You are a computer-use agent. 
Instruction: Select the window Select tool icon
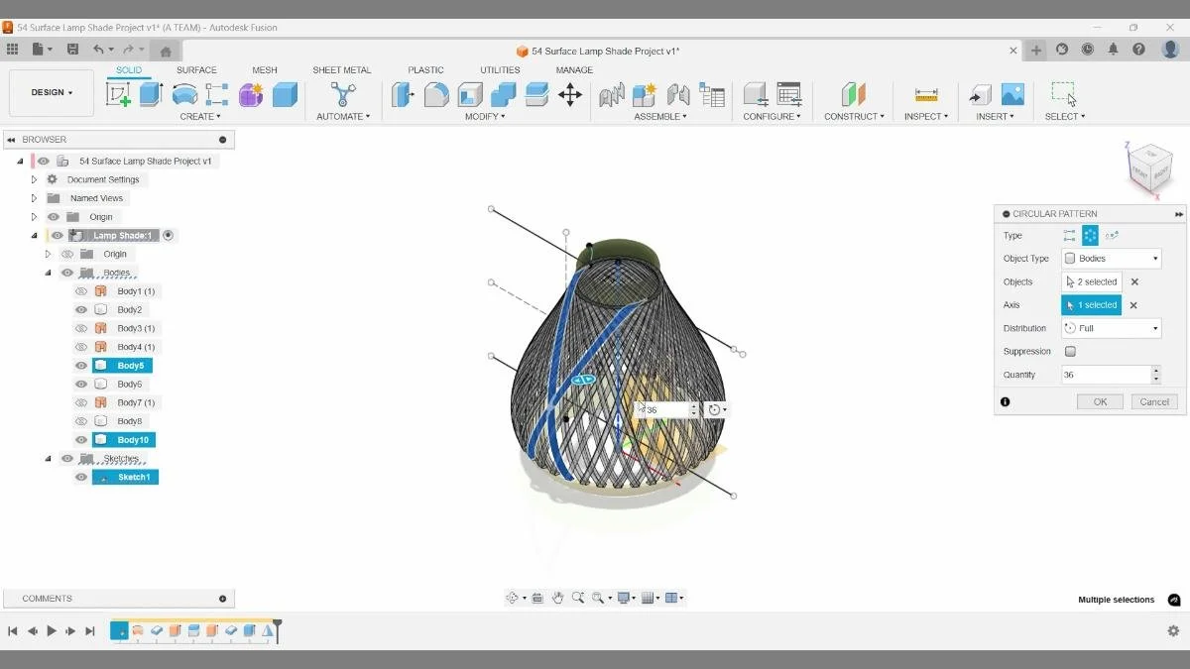point(1064,94)
